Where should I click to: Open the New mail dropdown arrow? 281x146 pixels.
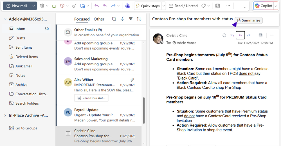33,6
